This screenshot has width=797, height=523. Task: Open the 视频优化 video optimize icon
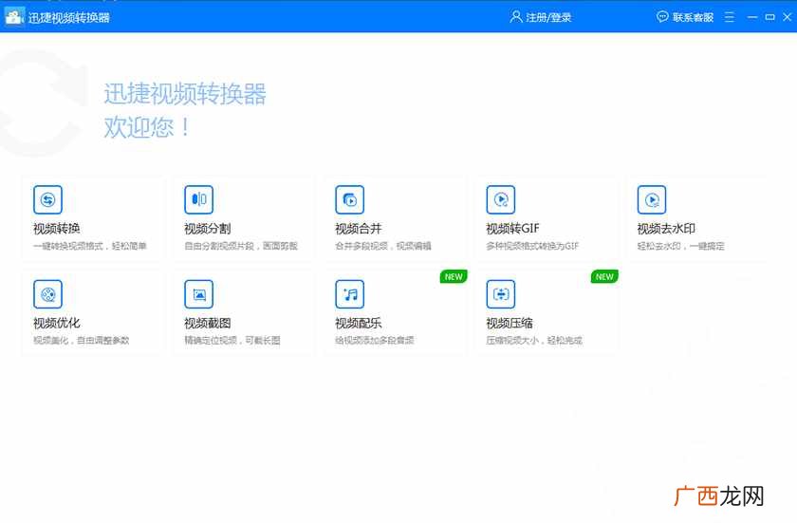[x=47, y=294]
